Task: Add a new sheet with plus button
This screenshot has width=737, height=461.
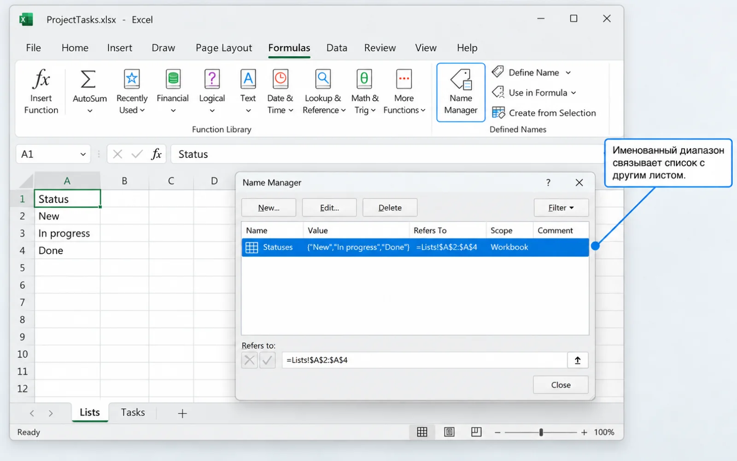Action: pos(182,414)
